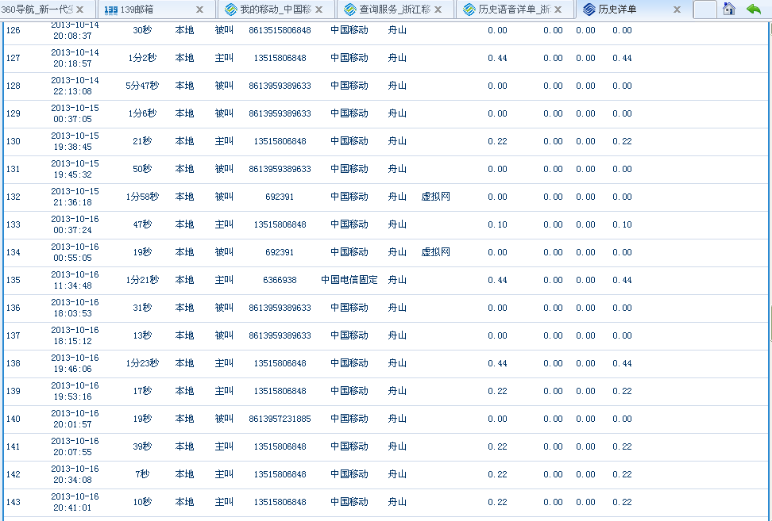Image resolution: width=772 pixels, height=521 pixels.
Task: Open the 查询服务_浙江移动 tab
Action: [x=395, y=10]
